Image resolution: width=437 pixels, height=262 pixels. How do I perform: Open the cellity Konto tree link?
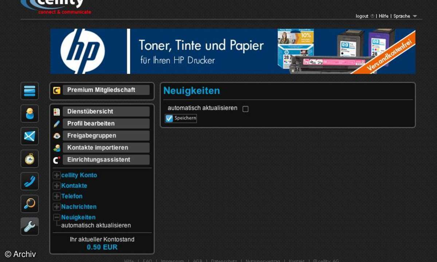click(x=79, y=175)
